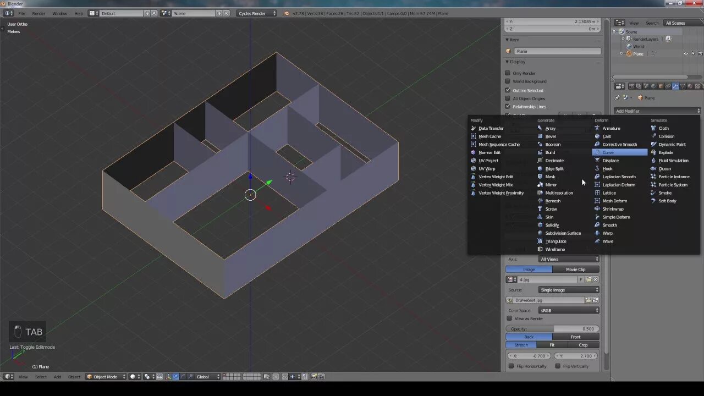Open the image file browser folder icon next to 4.jpg
704x396 pixels.
[588, 279]
